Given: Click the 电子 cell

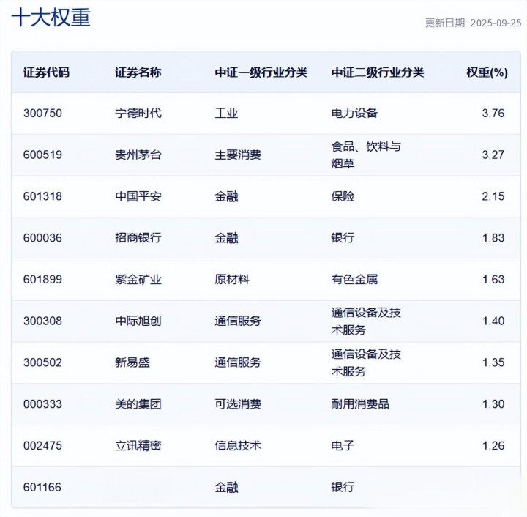Looking at the screenshot, I should pyautogui.click(x=343, y=446).
